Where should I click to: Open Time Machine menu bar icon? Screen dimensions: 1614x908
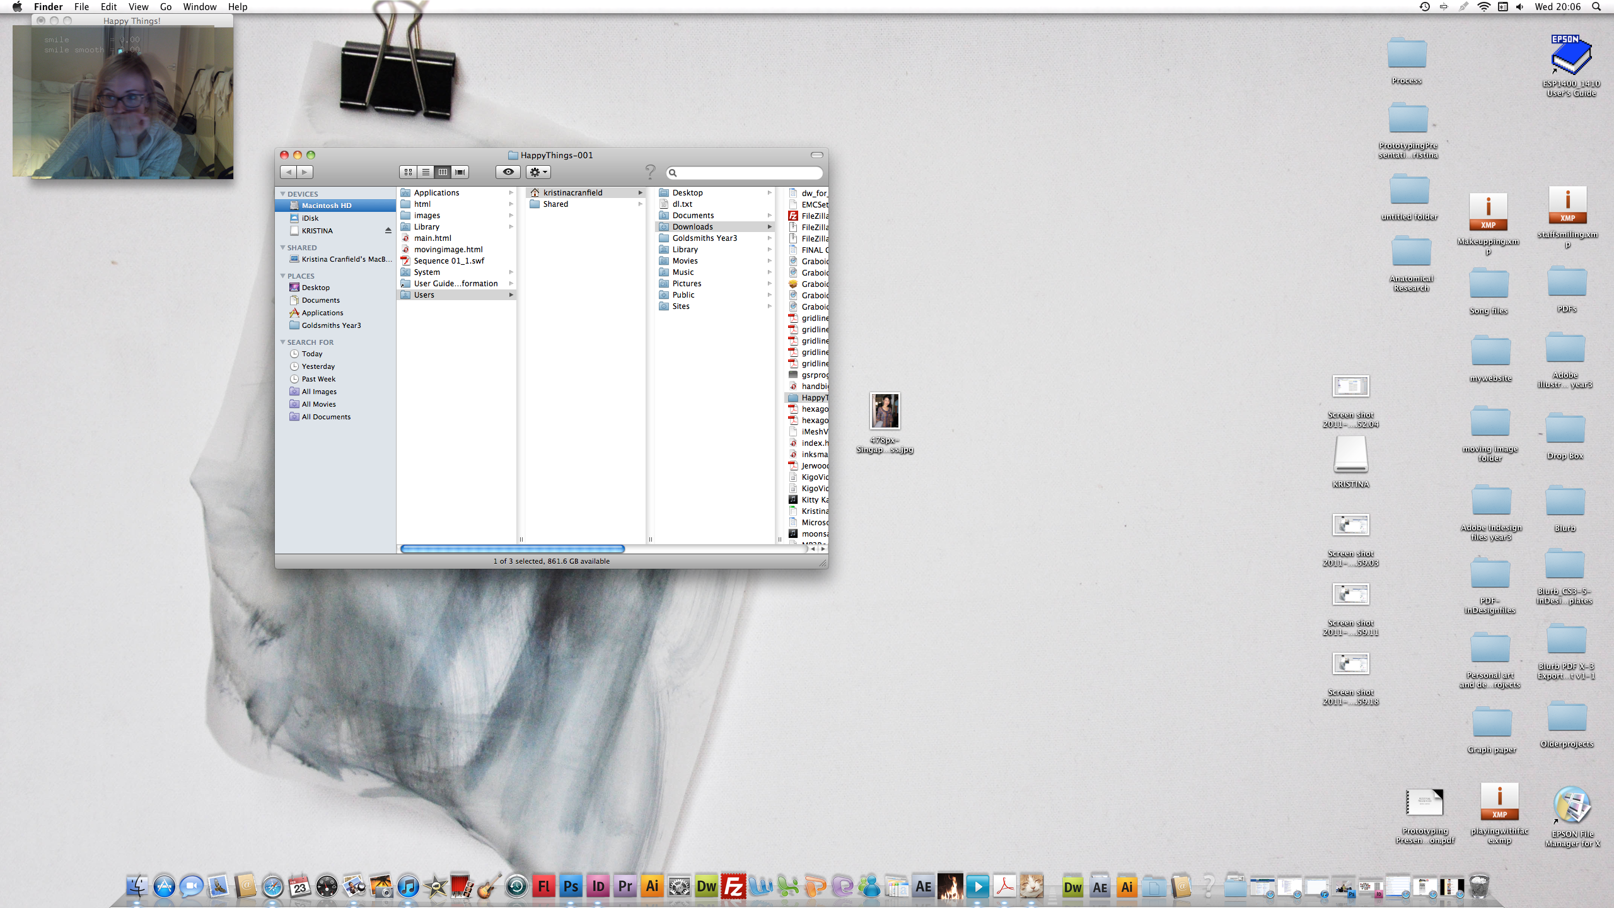pyautogui.click(x=1424, y=7)
